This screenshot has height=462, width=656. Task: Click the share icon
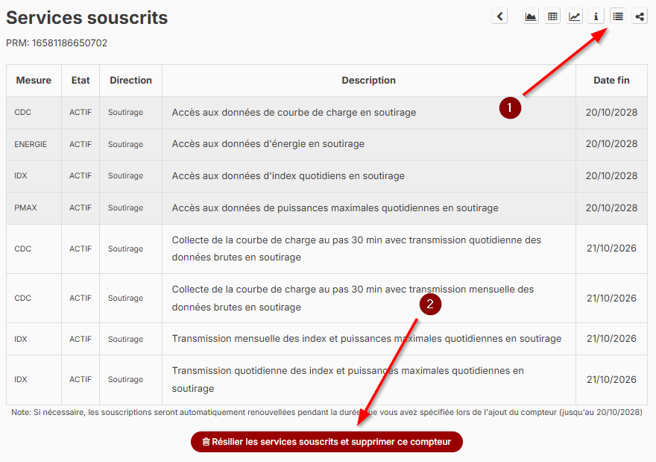(x=639, y=16)
